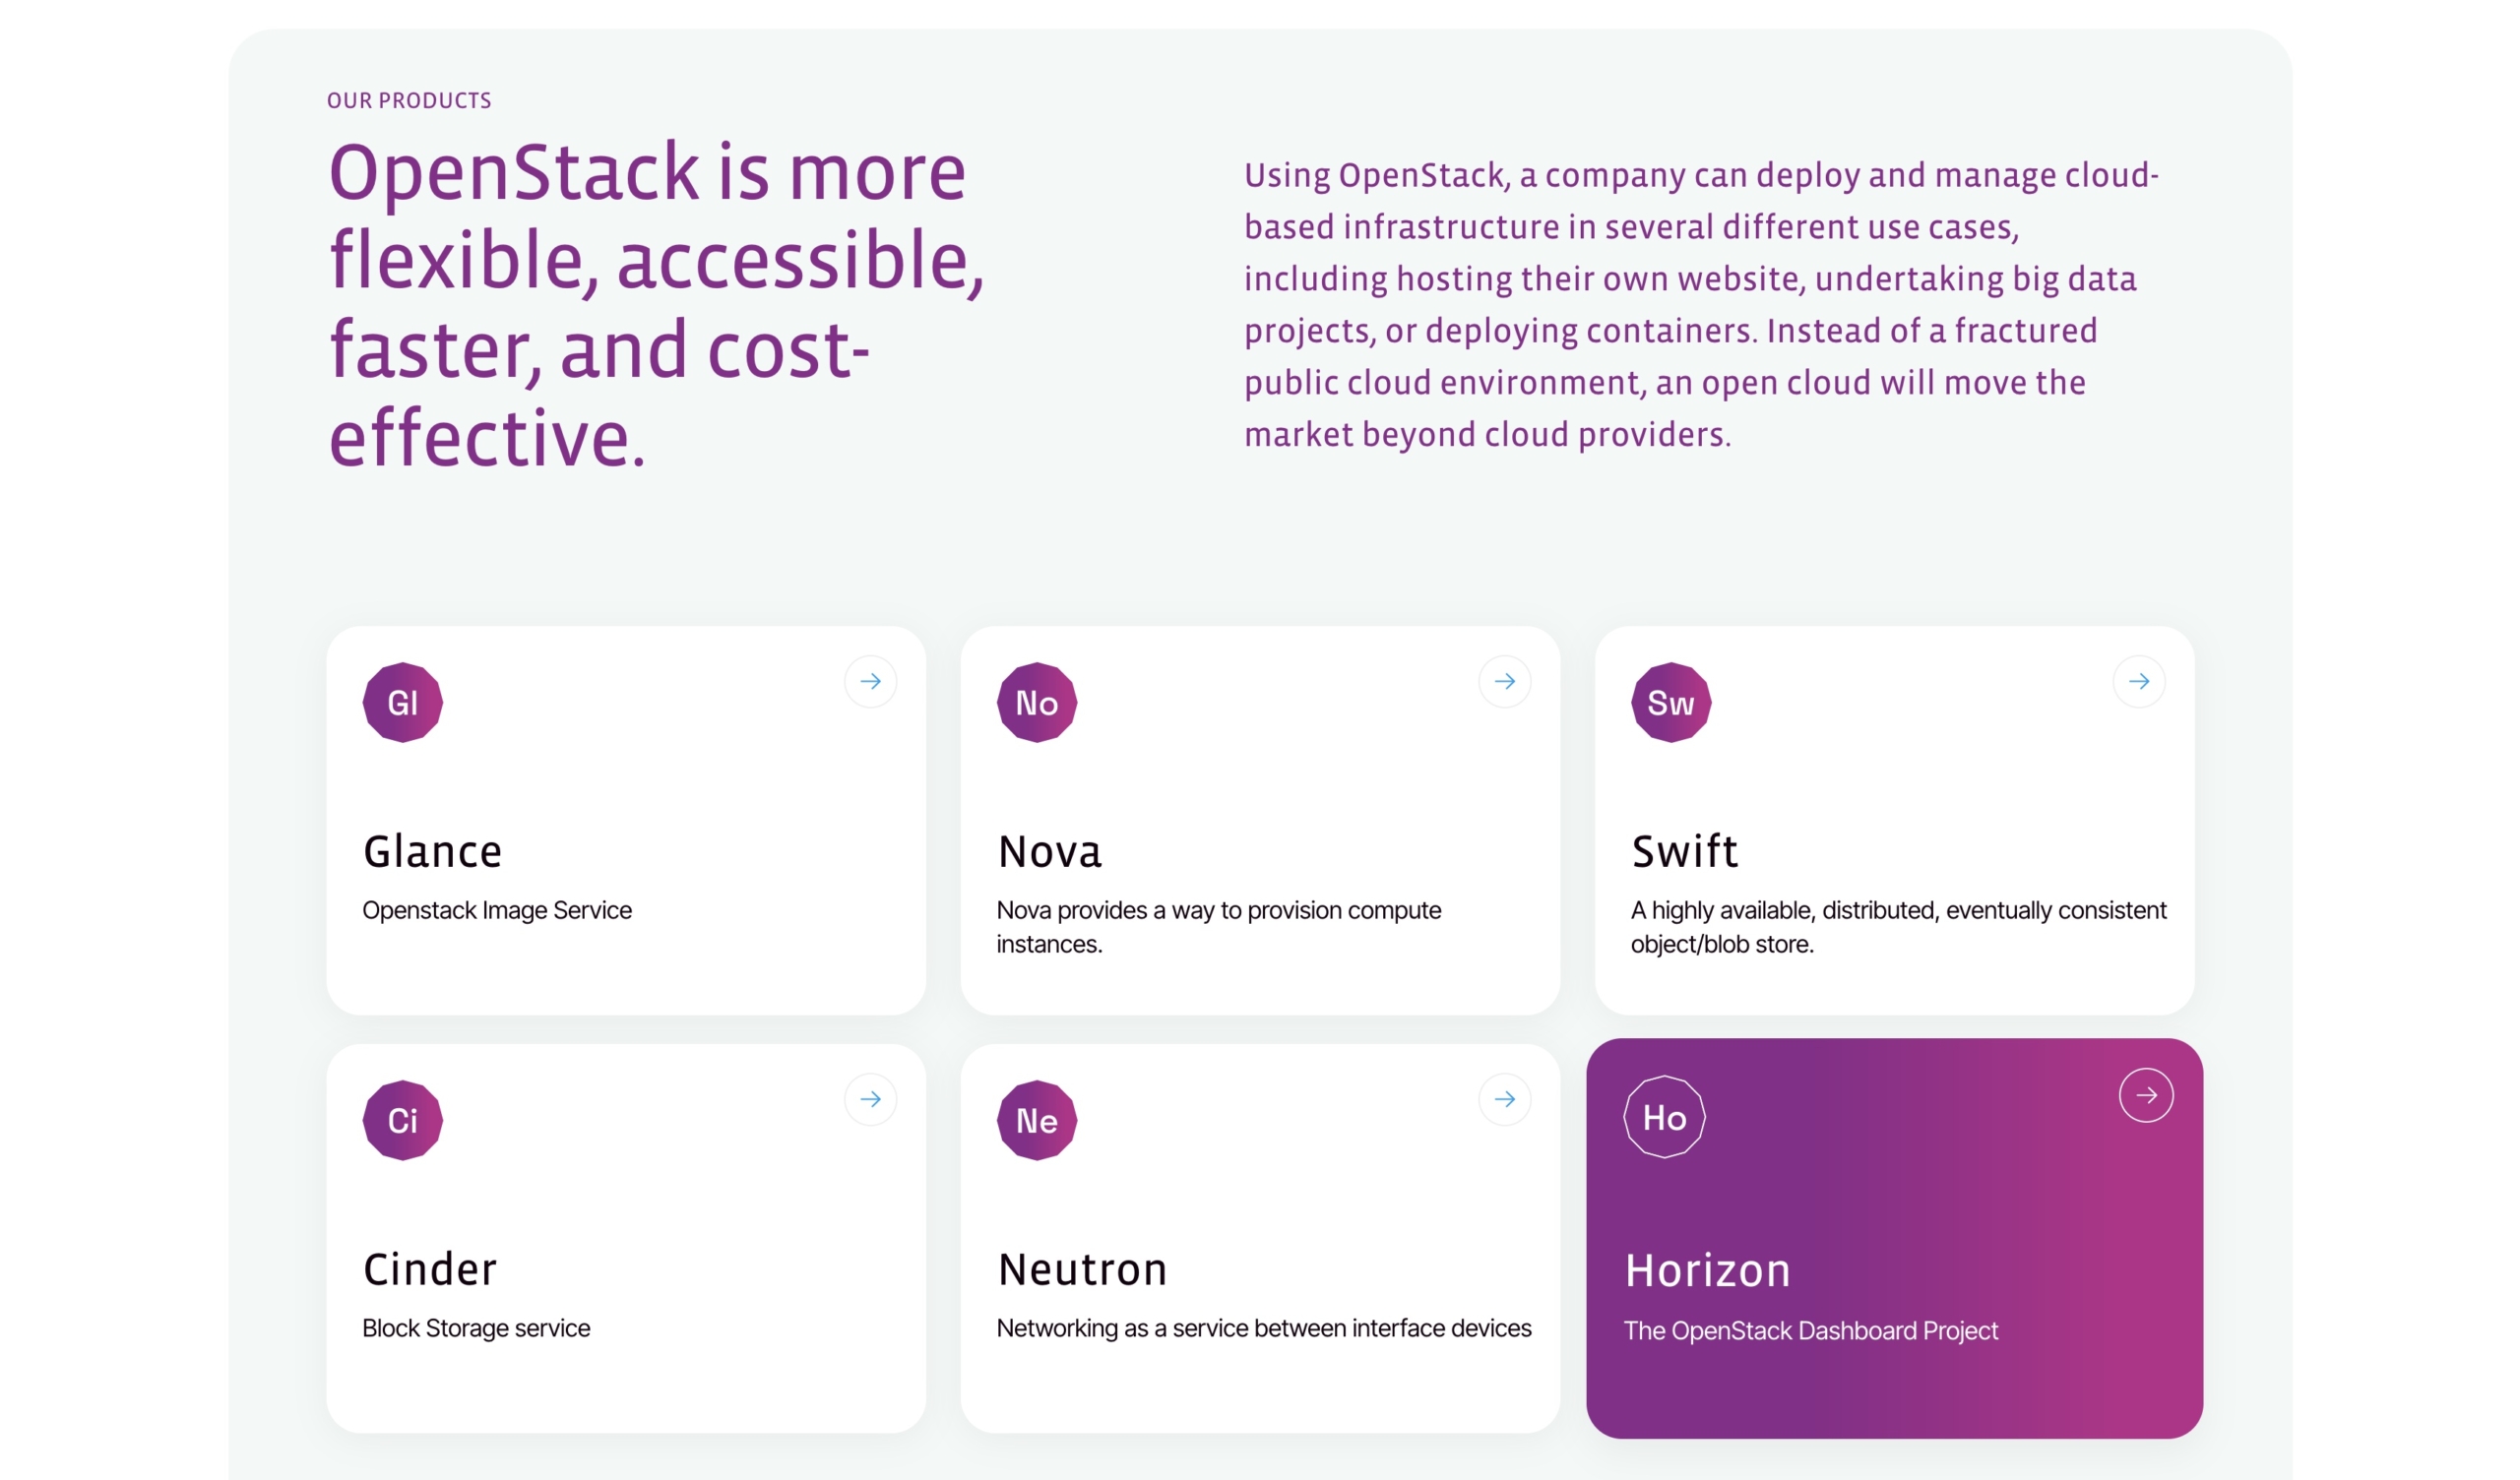Click 'The OpenStack Dashboard Project' description
The image size is (2520, 1480).
[1810, 1330]
